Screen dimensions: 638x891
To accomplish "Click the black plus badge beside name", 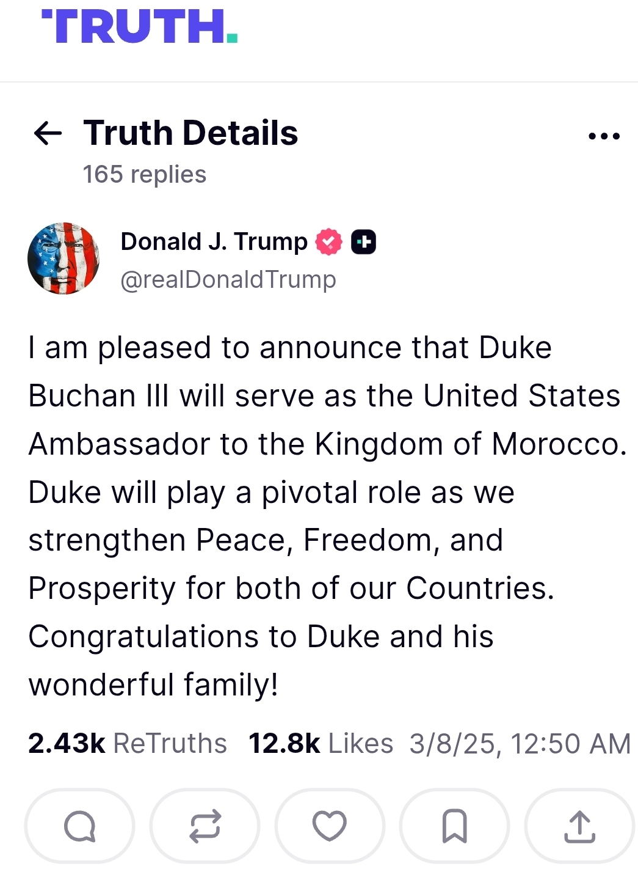I will (363, 242).
